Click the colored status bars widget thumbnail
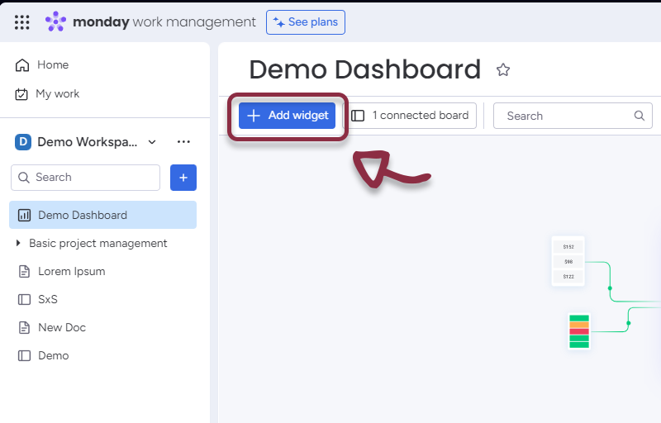661x423 pixels. click(x=579, y=331)
